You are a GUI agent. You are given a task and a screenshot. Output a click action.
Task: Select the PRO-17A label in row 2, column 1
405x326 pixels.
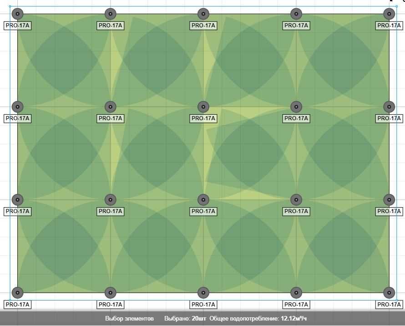[x=18, y=118]
